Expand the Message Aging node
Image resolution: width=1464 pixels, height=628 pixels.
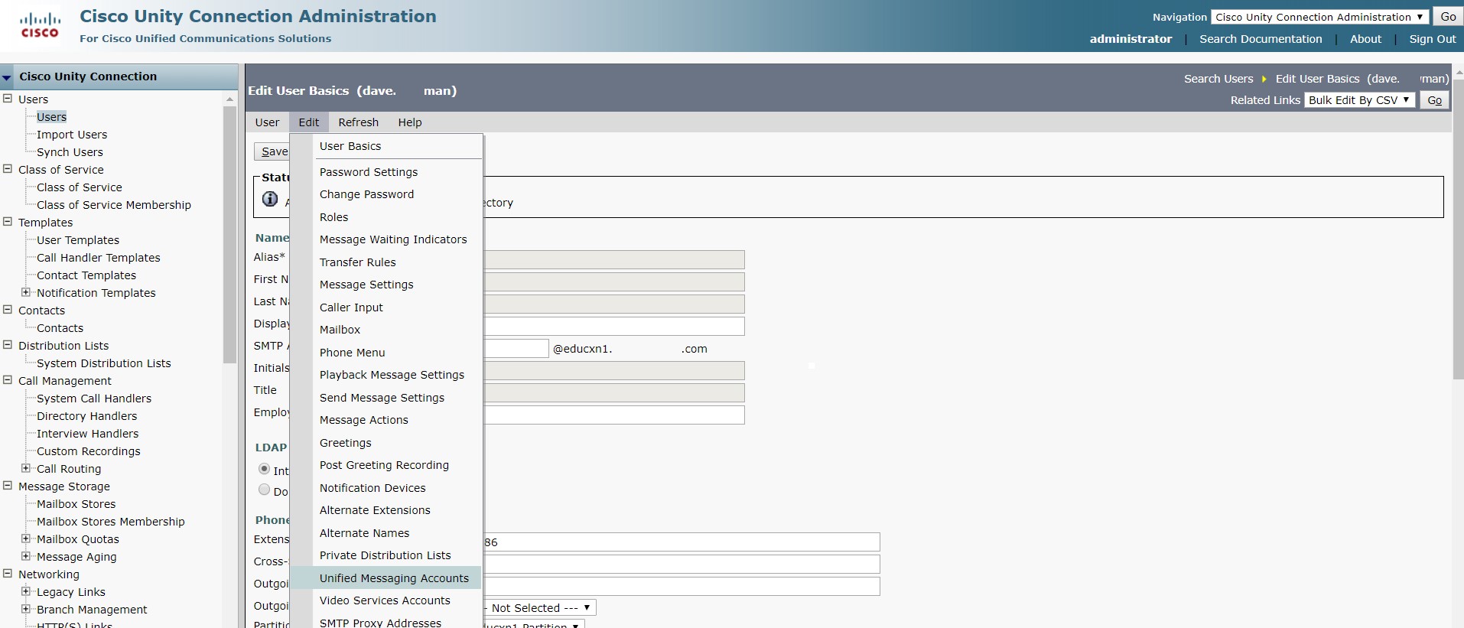(x=26, y=556)
